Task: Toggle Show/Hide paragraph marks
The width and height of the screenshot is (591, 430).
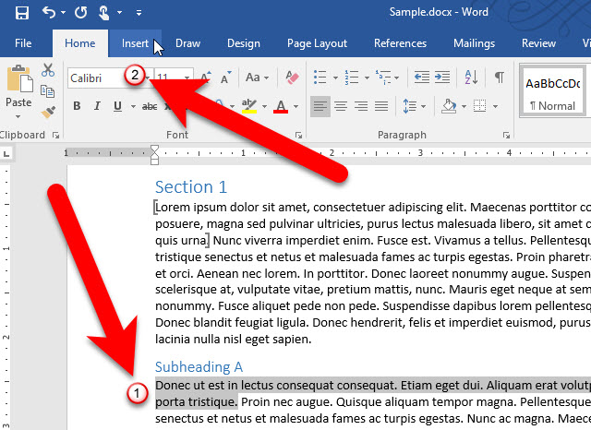Action: coord(500,78)
